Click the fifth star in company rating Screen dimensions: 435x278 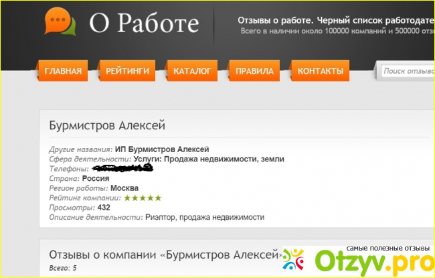pyautogui.click(x=158, y=198)
